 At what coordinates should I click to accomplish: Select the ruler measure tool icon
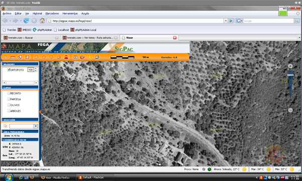click(13, 57)
